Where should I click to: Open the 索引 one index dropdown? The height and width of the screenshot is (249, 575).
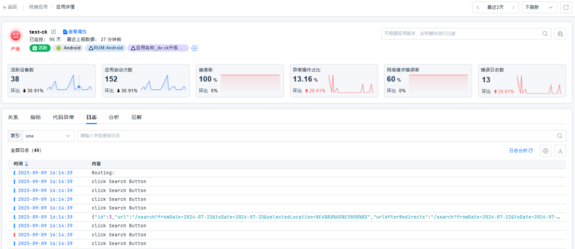pyautogui.click(x=48, y=136)
